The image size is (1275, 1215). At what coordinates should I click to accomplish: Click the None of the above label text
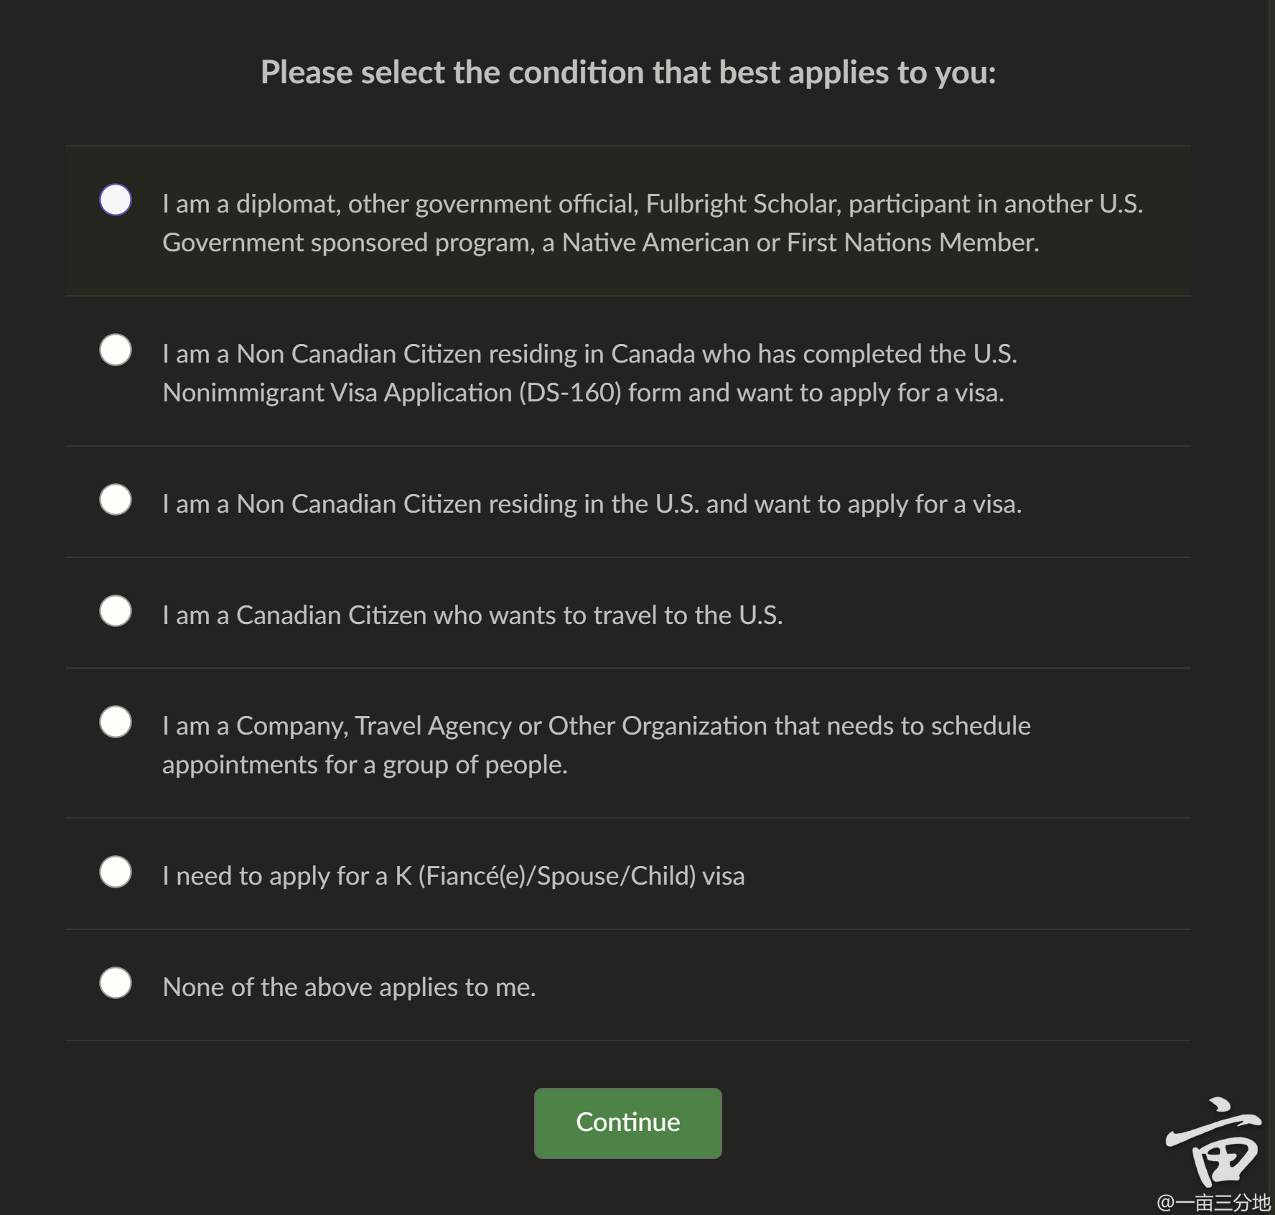point(349,987)
